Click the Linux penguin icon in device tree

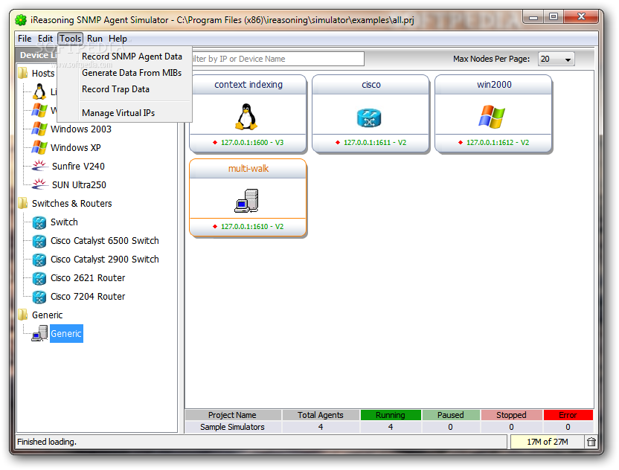click(x=39, y=91)
